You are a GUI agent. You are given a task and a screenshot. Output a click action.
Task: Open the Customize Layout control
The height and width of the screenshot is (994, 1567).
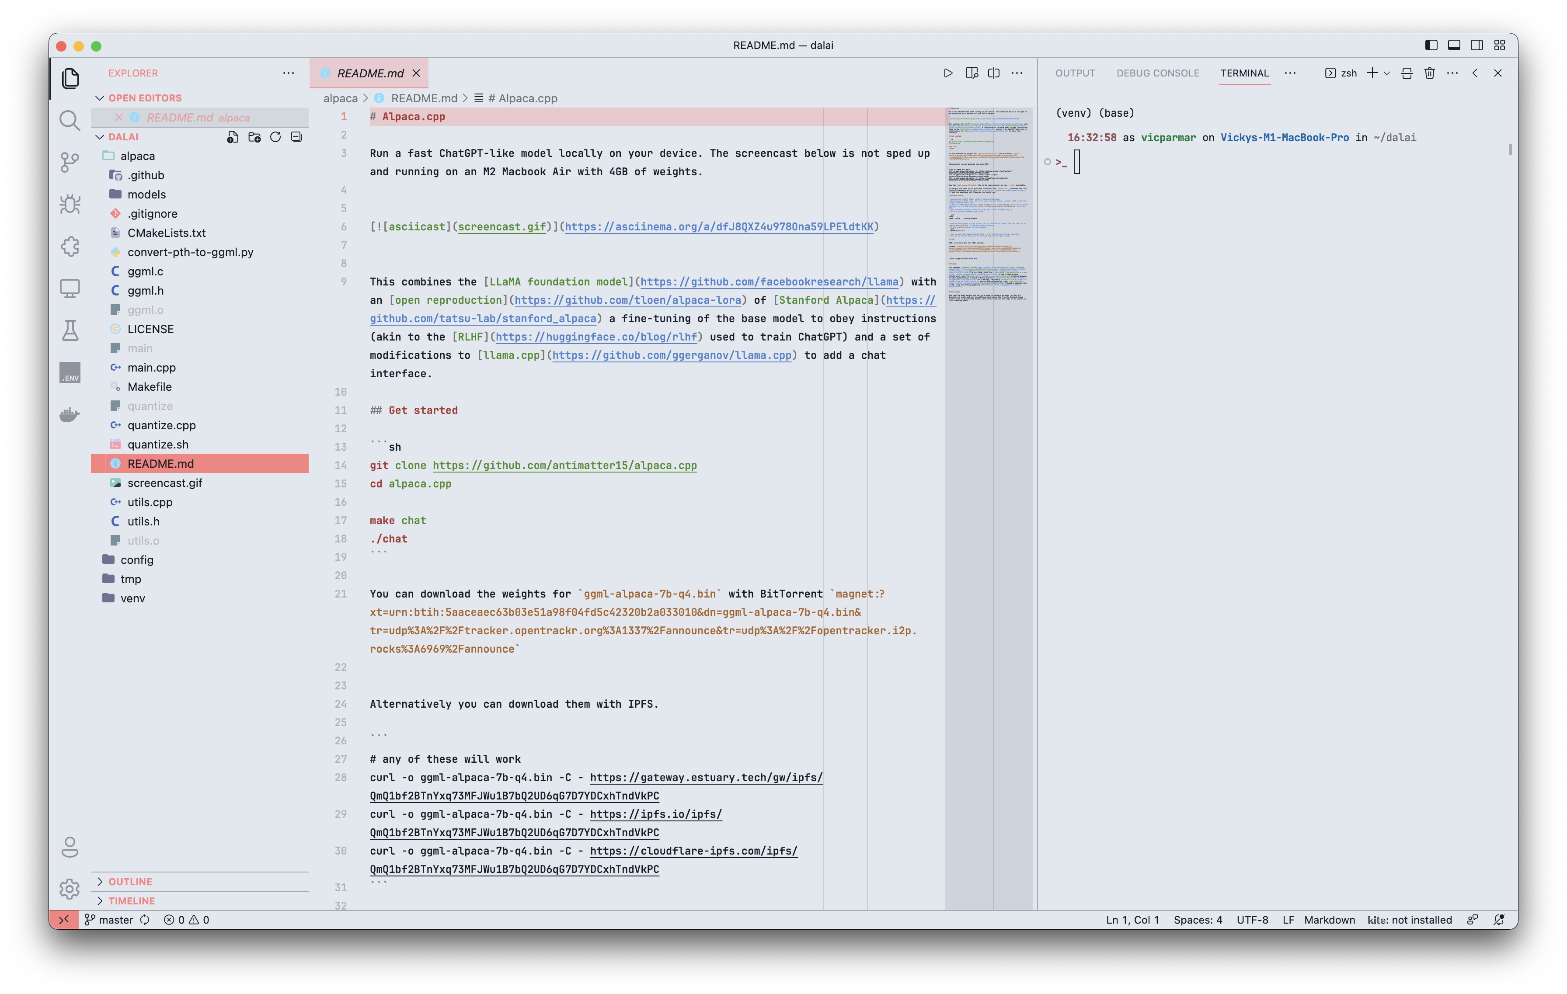coord(1499,45)
